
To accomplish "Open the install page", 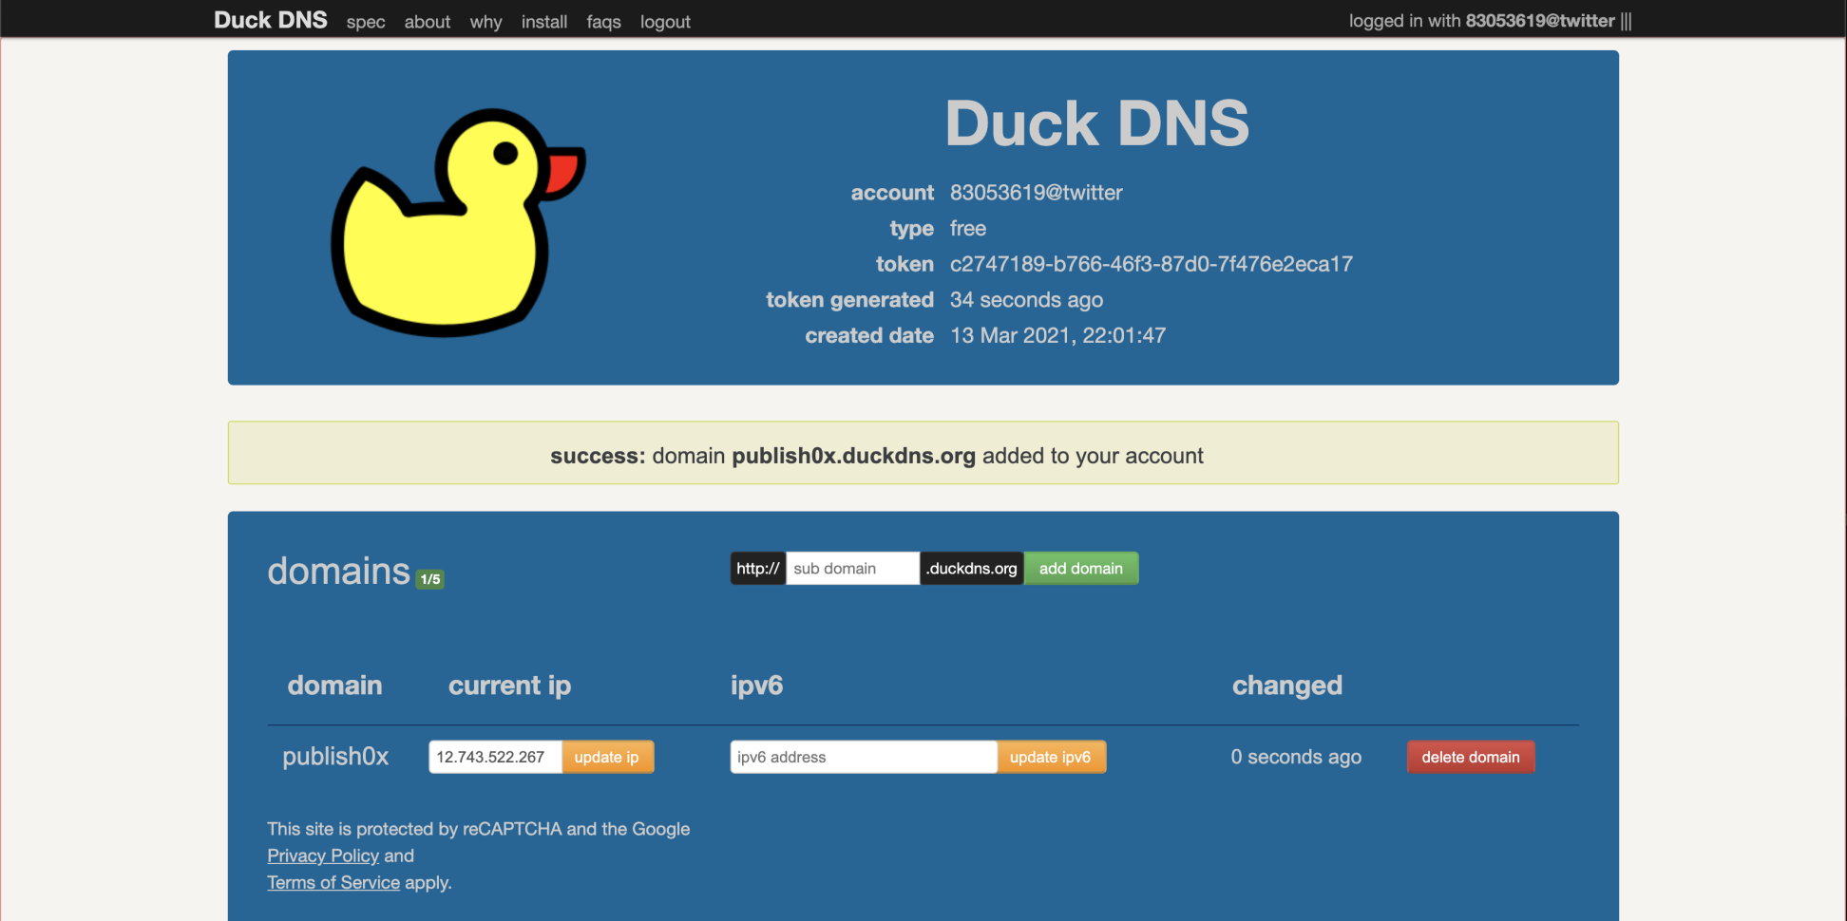I will tap(543, 22).
